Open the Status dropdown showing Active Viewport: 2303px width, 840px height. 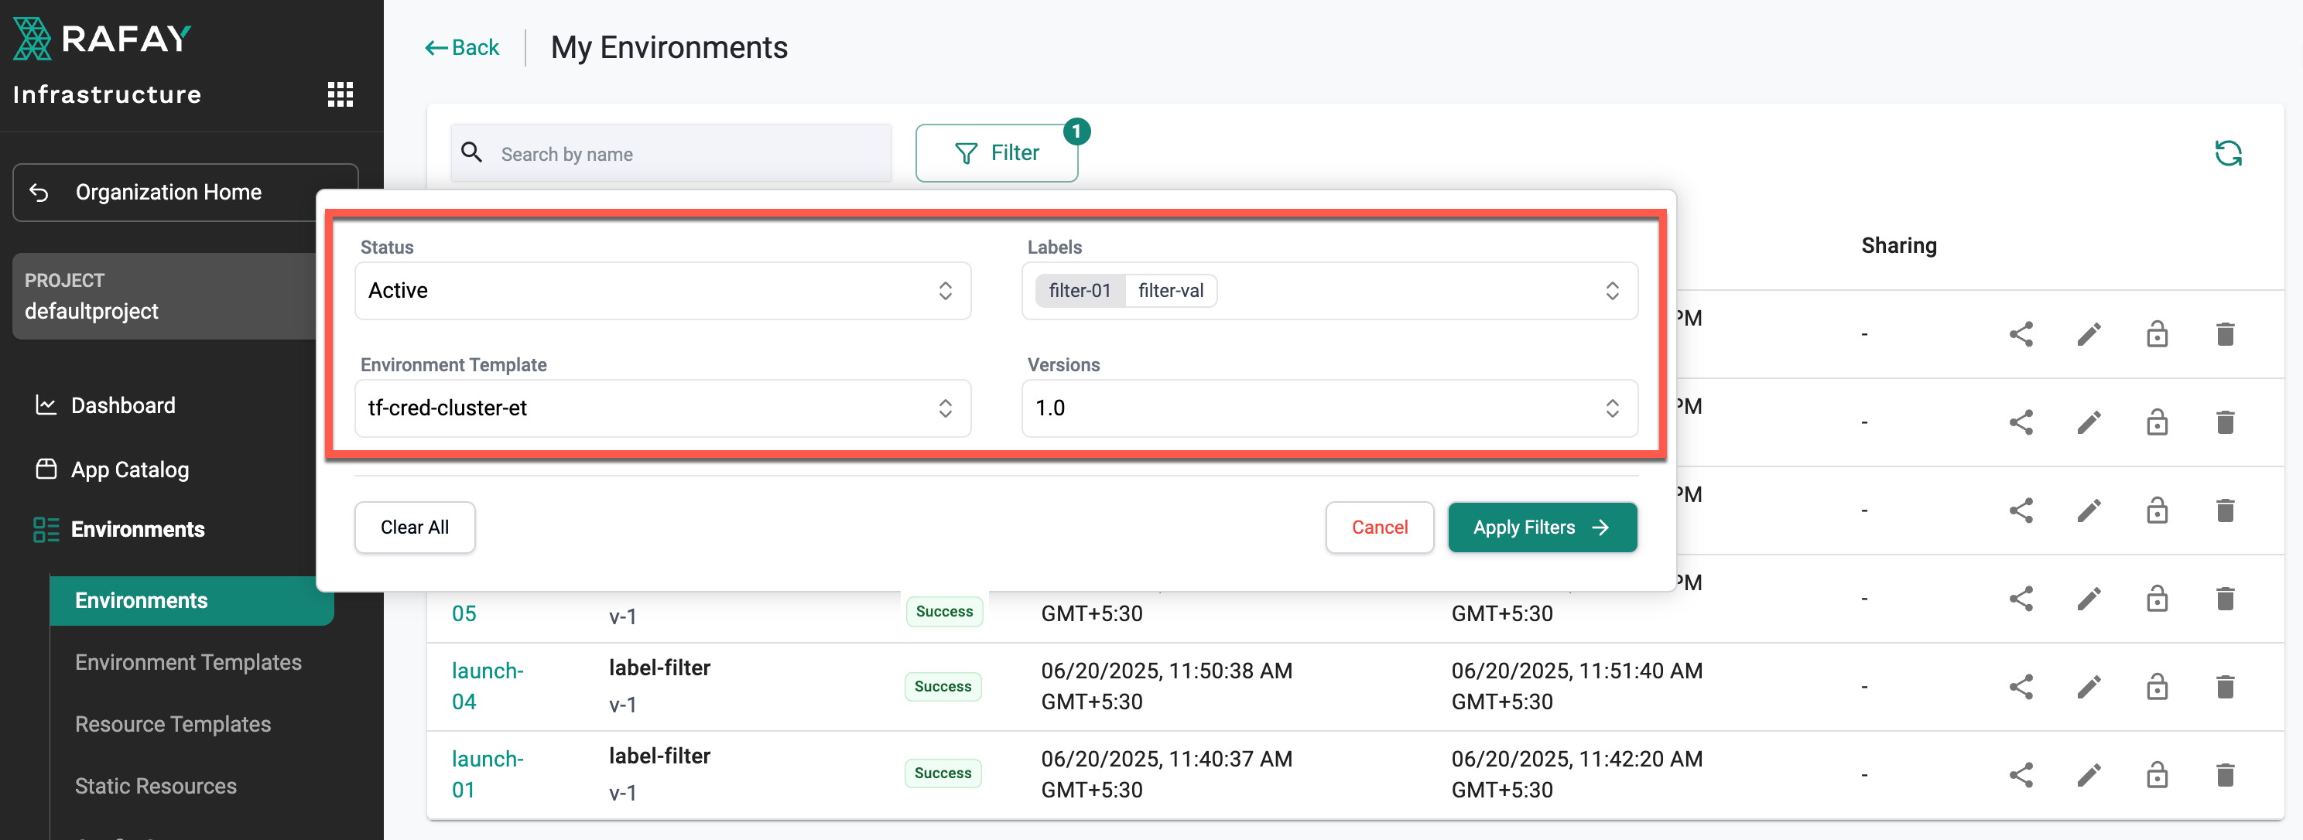click(x=662, y=290)
